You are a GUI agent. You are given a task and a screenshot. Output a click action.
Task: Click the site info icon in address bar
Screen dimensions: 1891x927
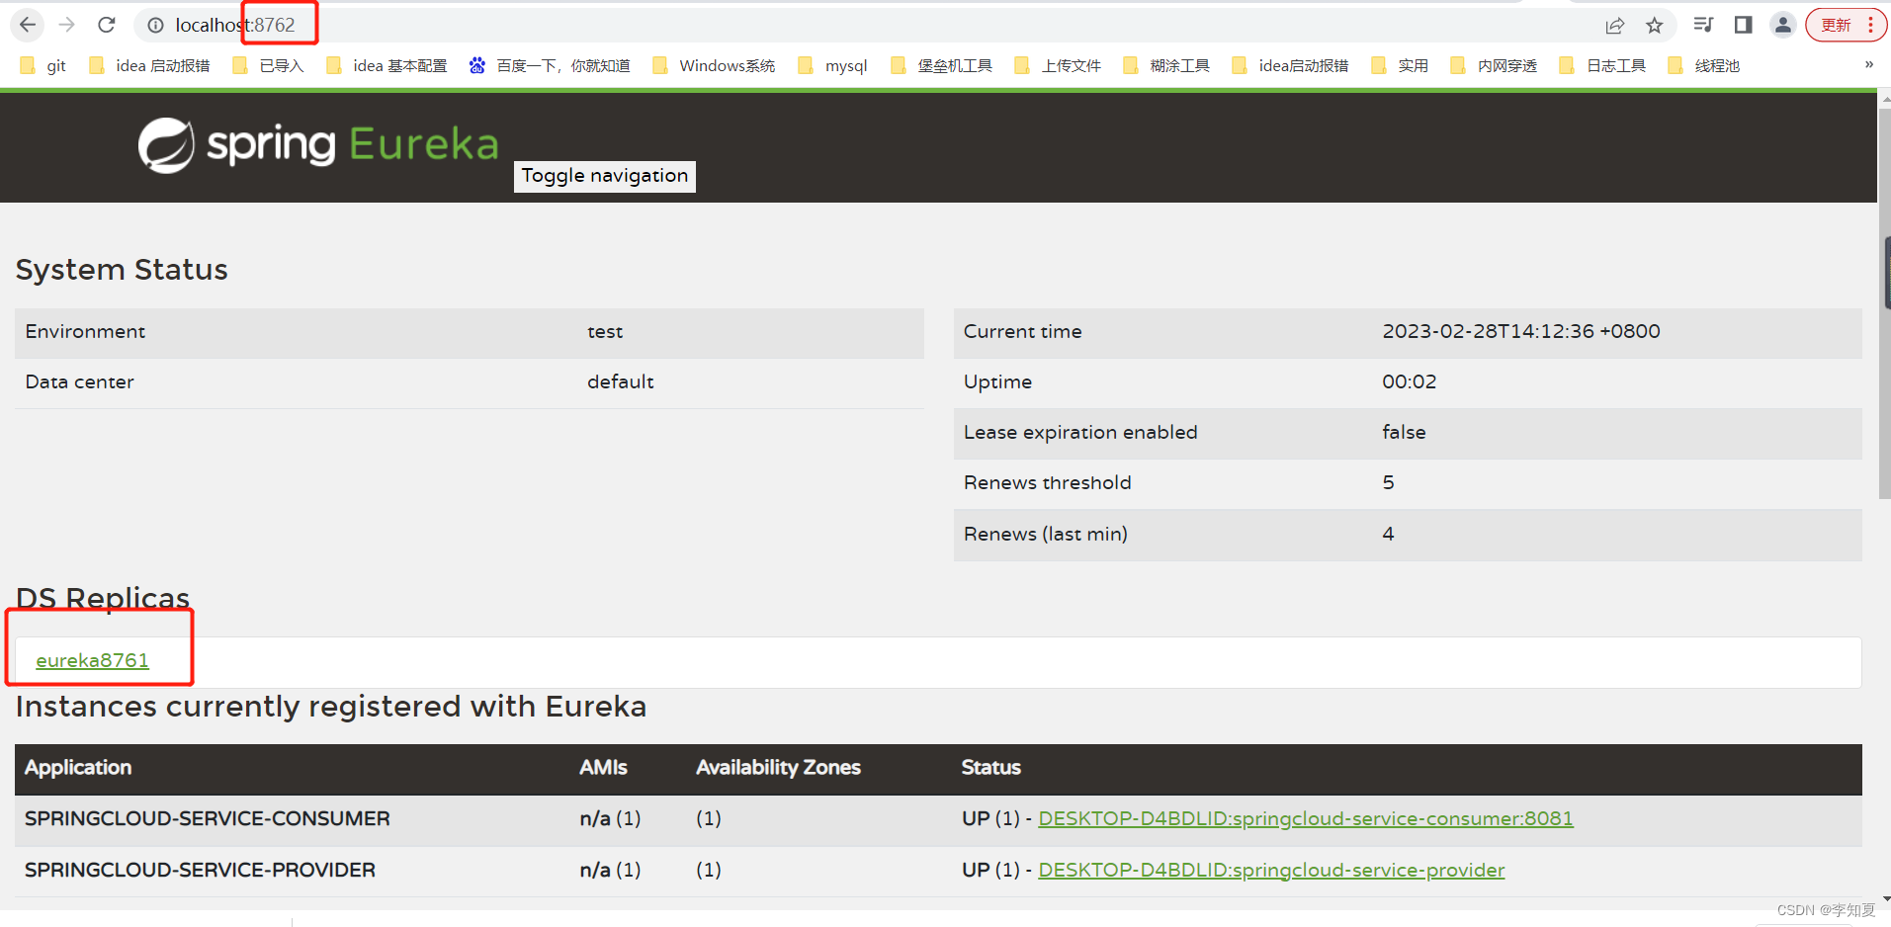(155, 26)
